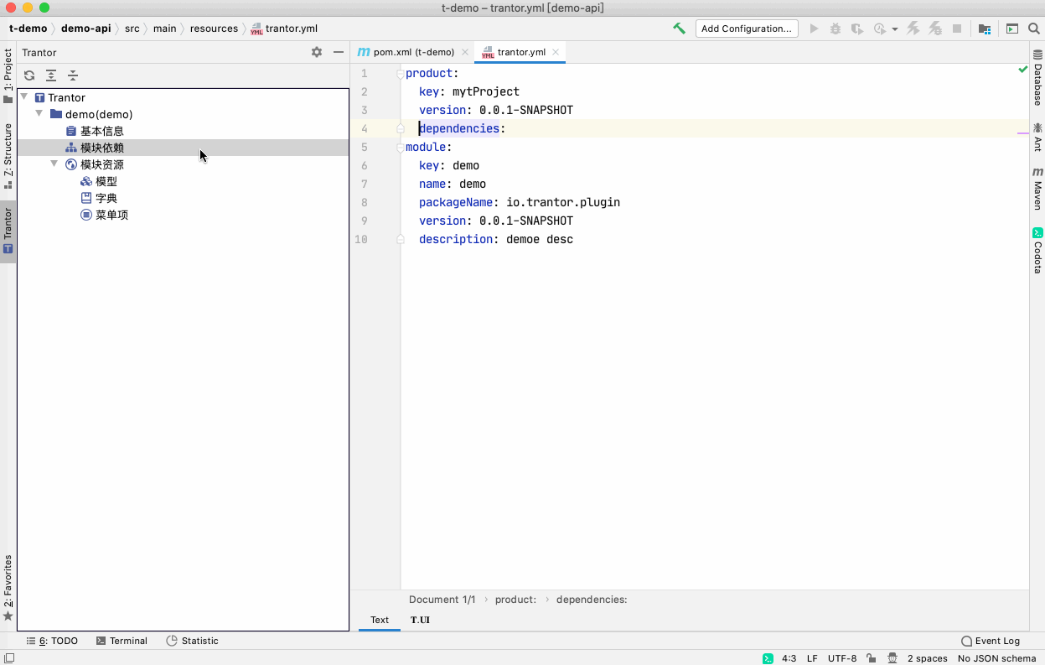Open Project Structure icon in toolbar

click(985, 29)
